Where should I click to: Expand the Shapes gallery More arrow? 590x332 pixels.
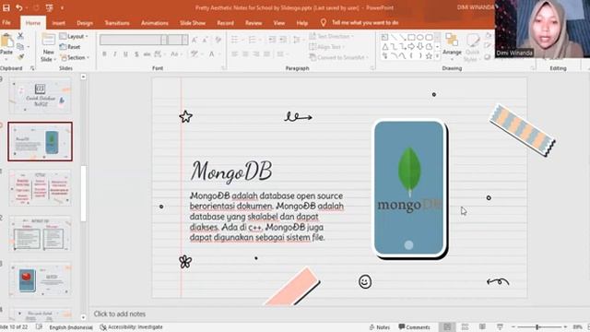coord(437,56)
